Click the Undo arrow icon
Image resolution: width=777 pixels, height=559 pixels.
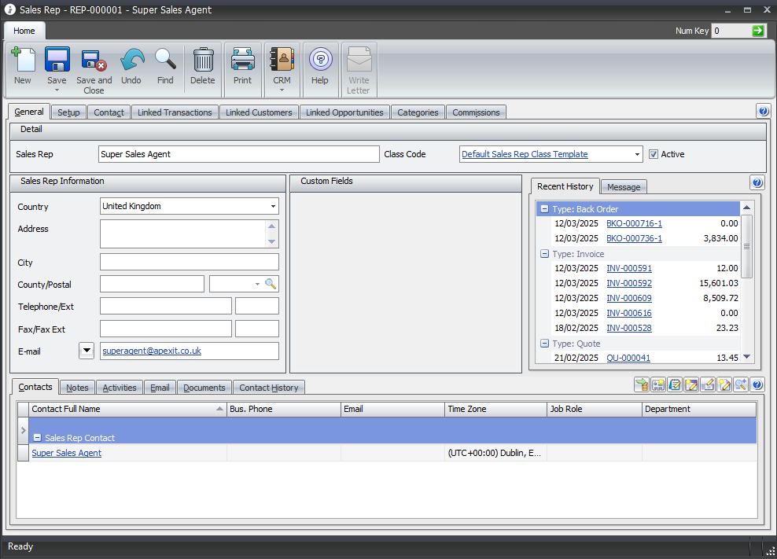pyautogui.click(x=131, y=61)
